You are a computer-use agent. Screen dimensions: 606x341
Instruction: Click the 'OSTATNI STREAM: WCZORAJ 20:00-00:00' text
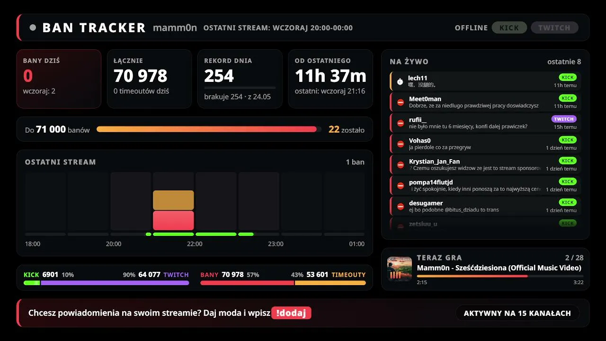click(x=278, y=27)
